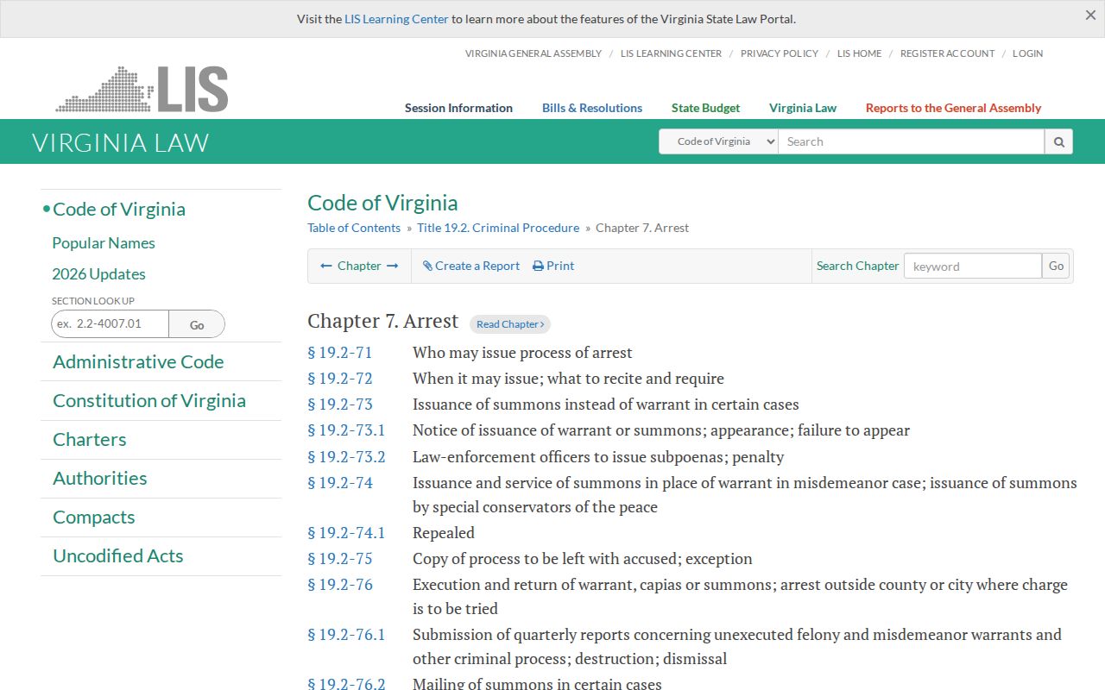Open Reports to the General Assembly menu

[x=953, y=108]
